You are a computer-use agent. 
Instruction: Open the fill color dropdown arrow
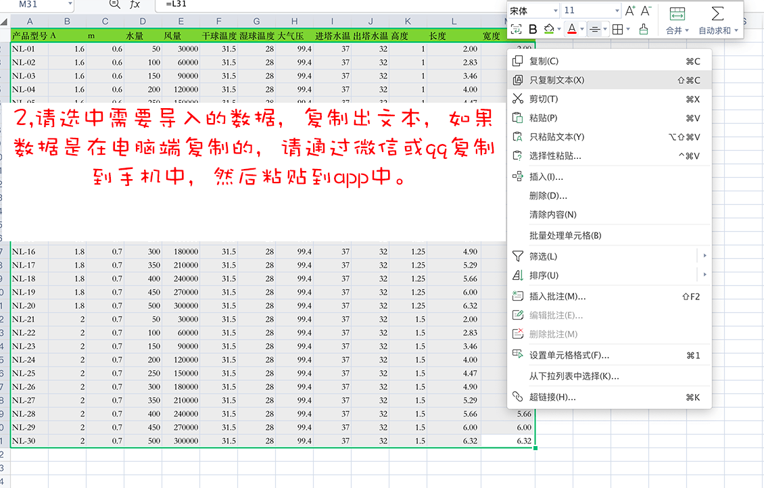point(559,29)
